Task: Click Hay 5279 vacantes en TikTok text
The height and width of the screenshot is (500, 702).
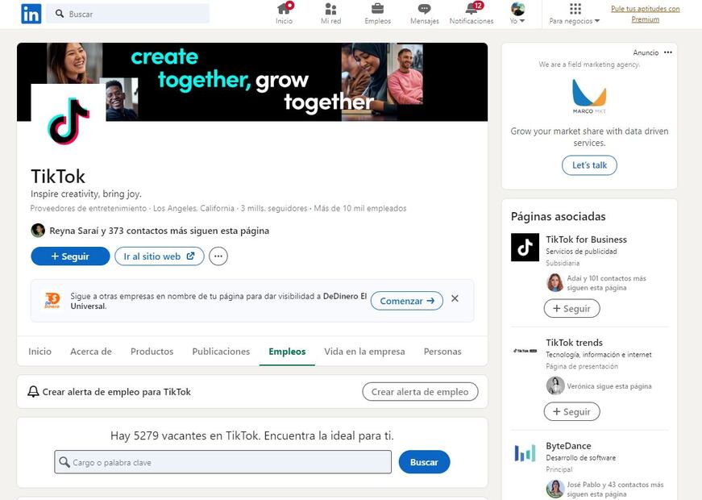Action: 252,436
